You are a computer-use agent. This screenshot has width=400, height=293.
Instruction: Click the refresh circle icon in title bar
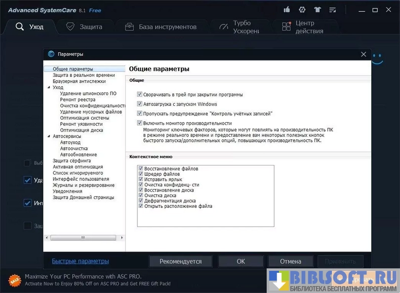coord(302,9)
